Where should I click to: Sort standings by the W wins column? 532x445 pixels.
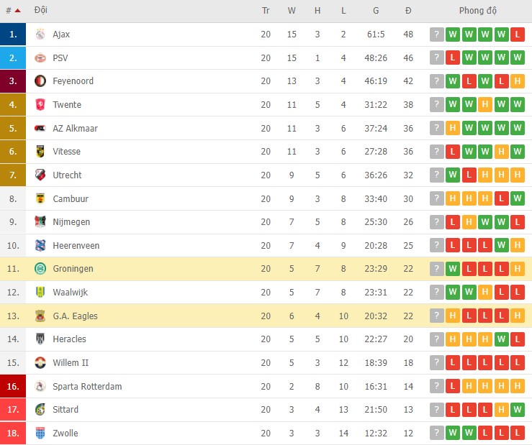[292, 11]
